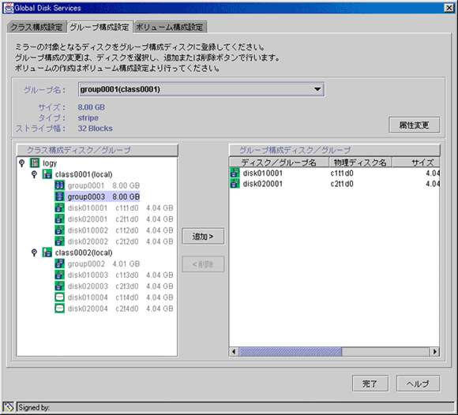
Task: Collapse the logy root tree node
Action: (x=22, y=163)
